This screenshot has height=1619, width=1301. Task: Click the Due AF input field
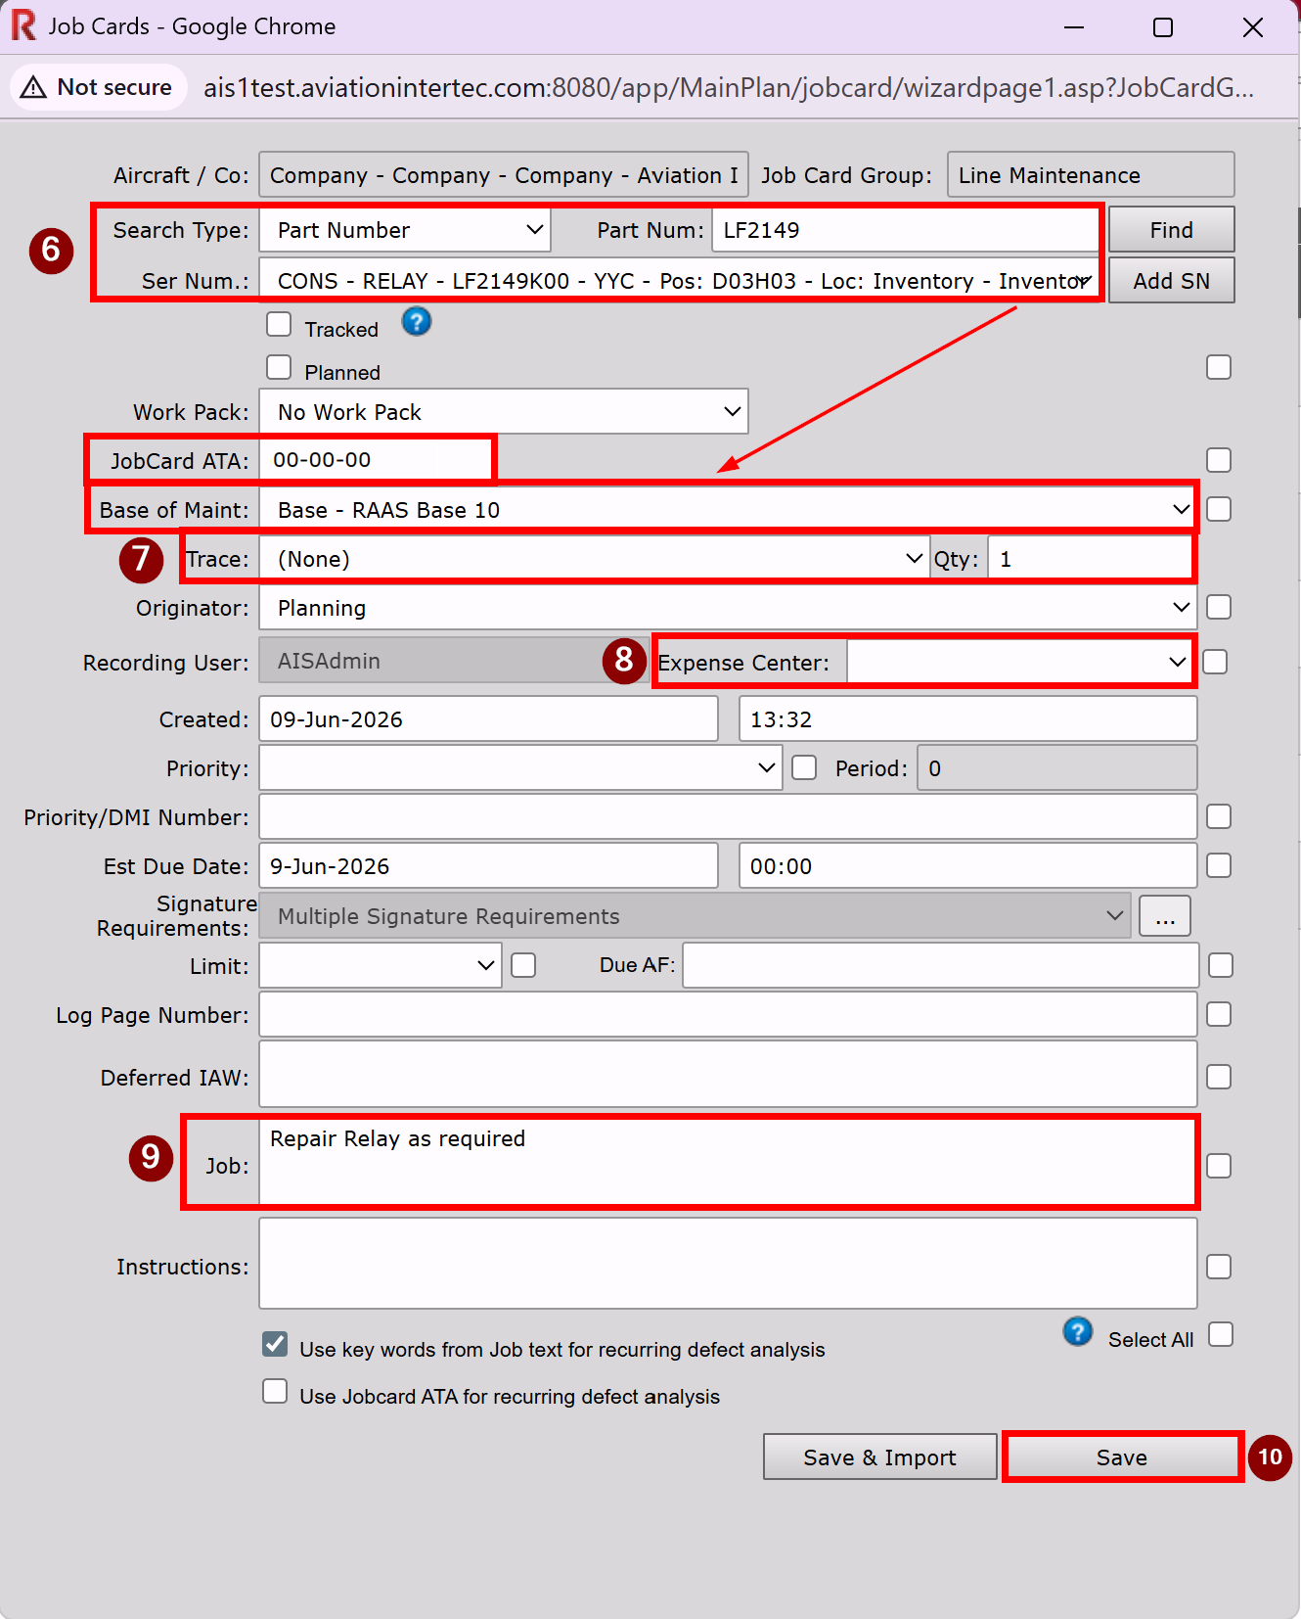point(940,966)
